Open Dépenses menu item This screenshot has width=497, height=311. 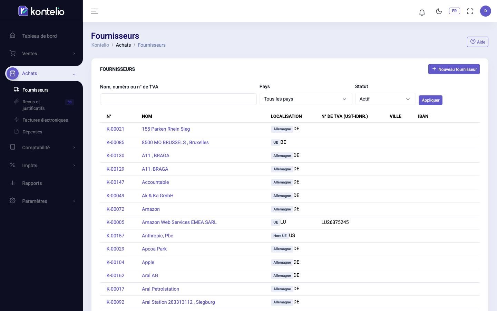coord(32,132)
